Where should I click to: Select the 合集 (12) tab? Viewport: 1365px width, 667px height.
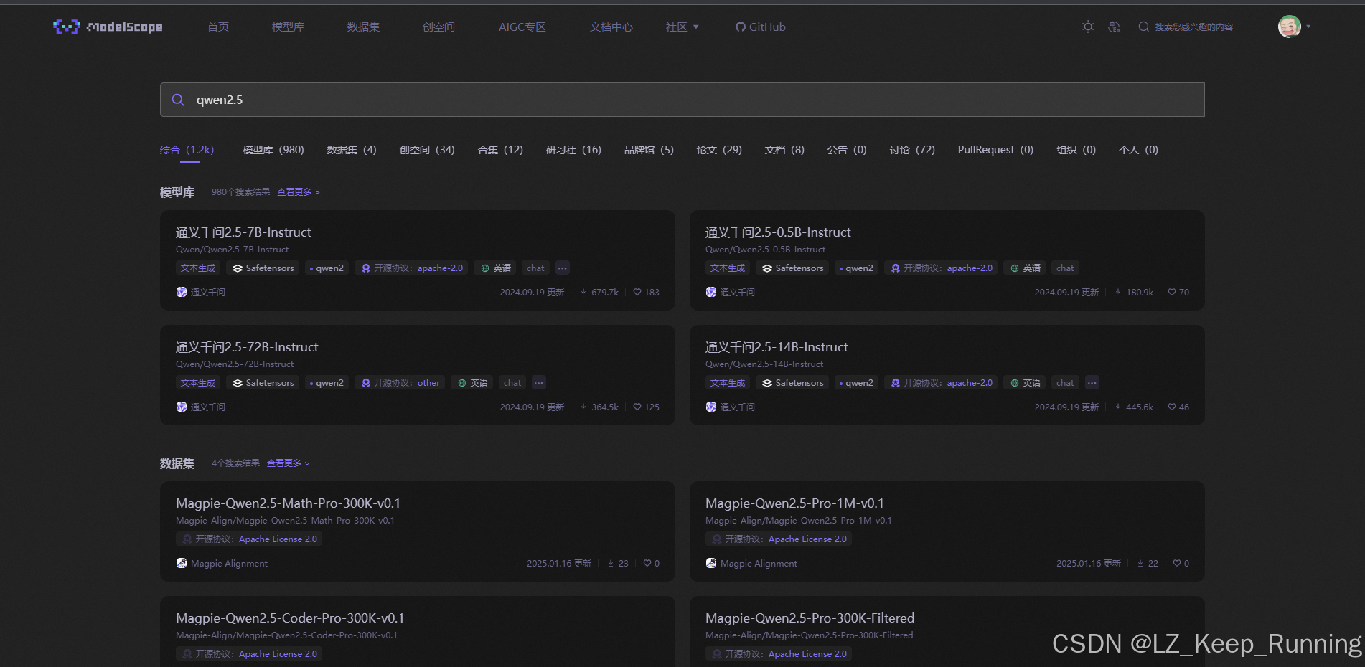(500, 150)
